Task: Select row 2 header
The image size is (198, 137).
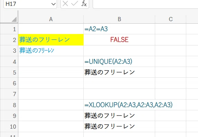Action: (9, 40)
